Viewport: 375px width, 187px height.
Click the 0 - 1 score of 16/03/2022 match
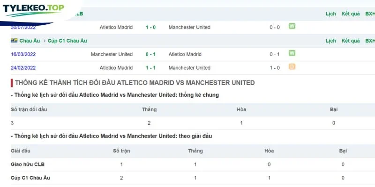click(x=150, y=54)
